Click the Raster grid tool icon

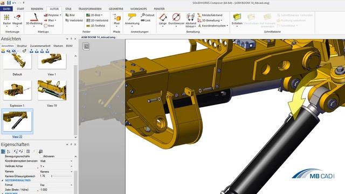7,17
